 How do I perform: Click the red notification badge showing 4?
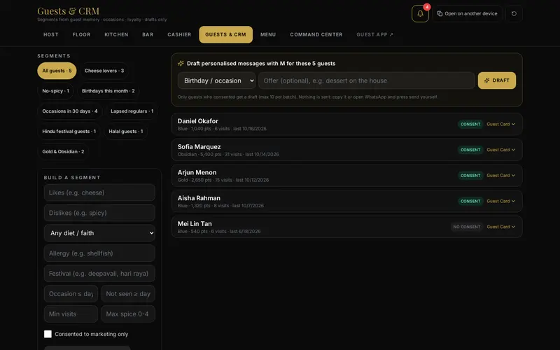tap(427, 7)
